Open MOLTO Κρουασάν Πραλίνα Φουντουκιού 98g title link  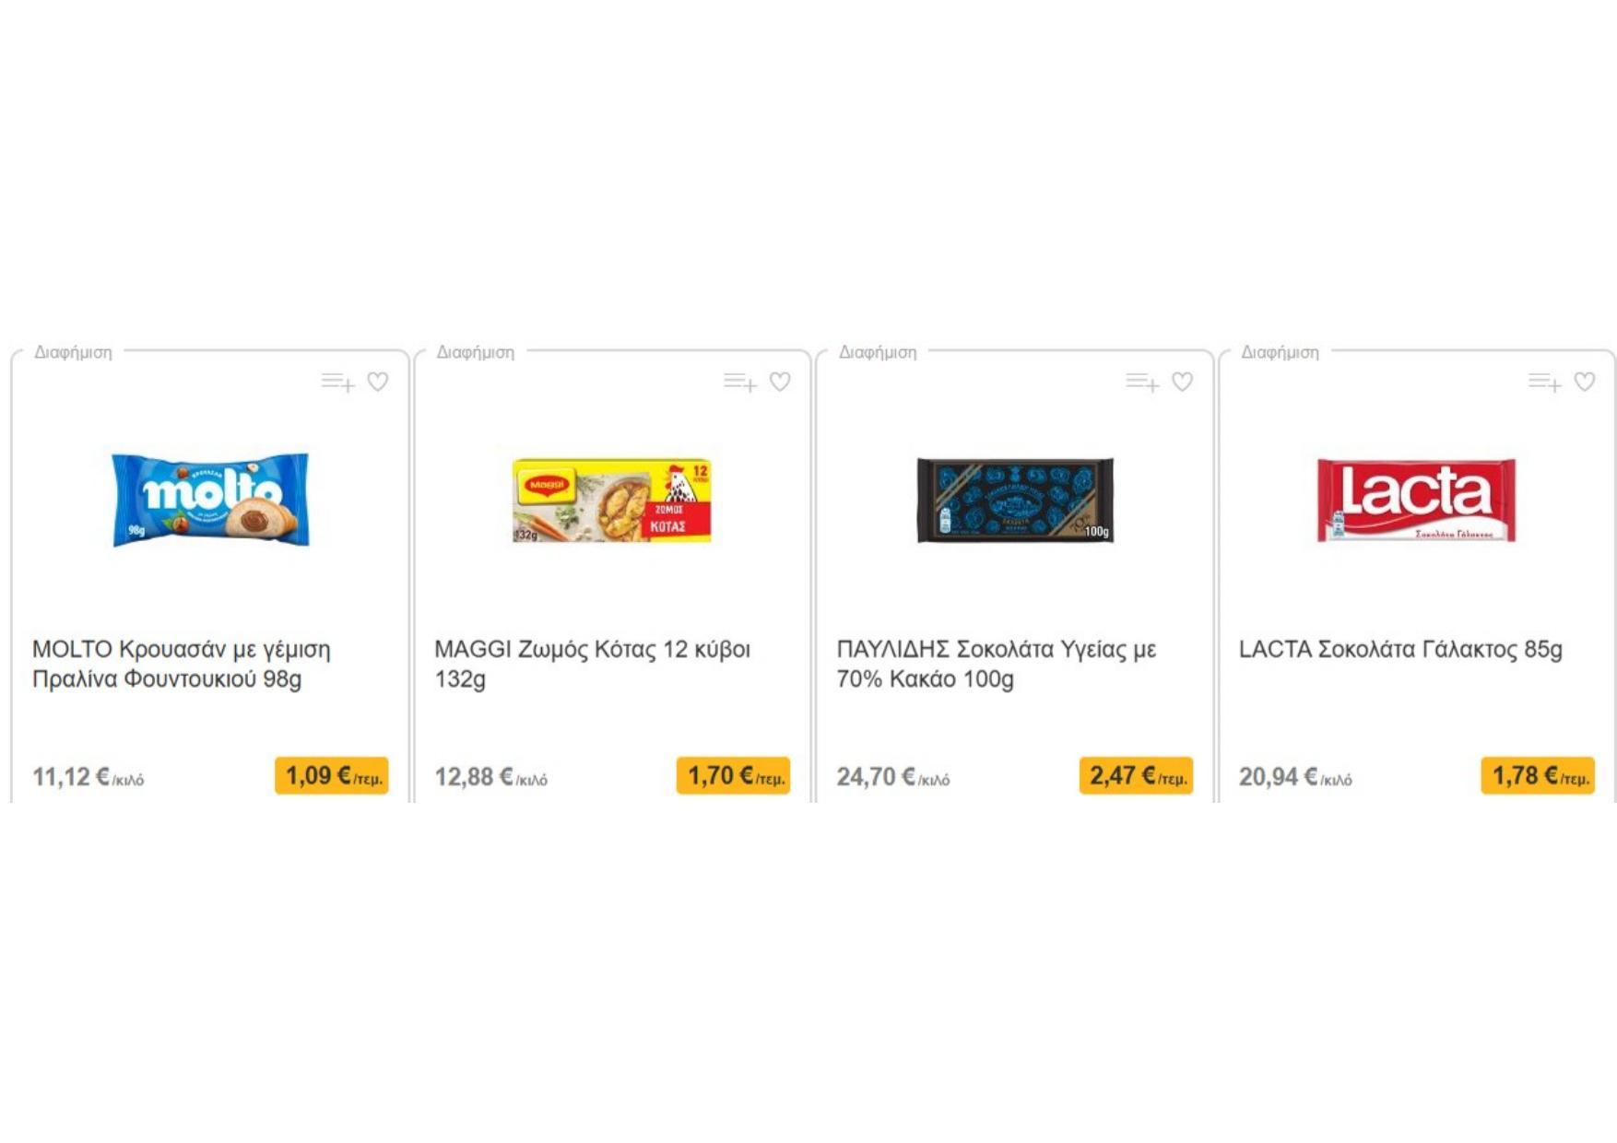coord(182,664)
